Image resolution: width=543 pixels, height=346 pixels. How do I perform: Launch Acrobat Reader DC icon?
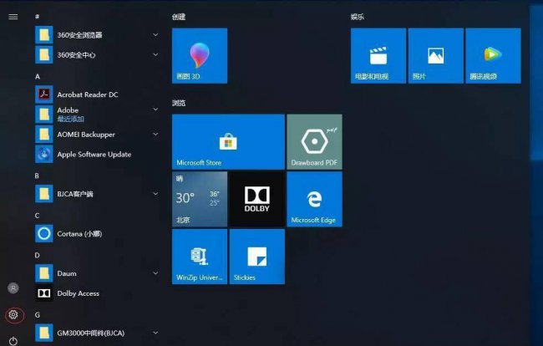click(x=44, y=94)
